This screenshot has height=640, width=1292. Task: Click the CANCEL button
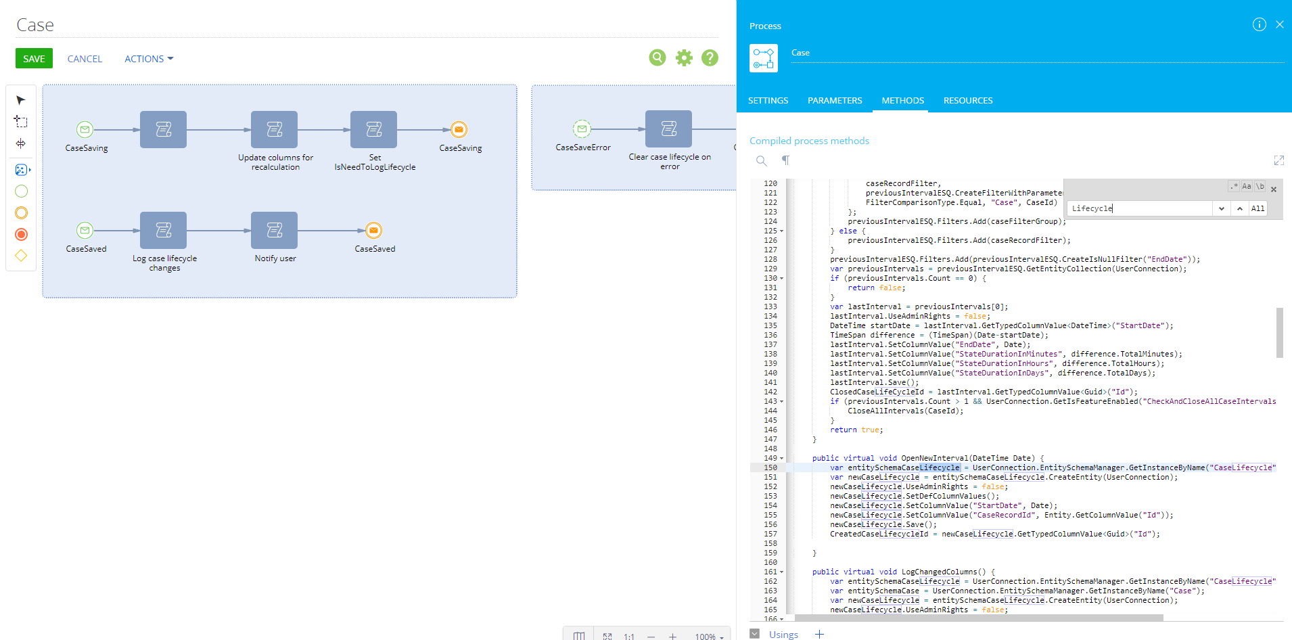(x=85, y=59)
